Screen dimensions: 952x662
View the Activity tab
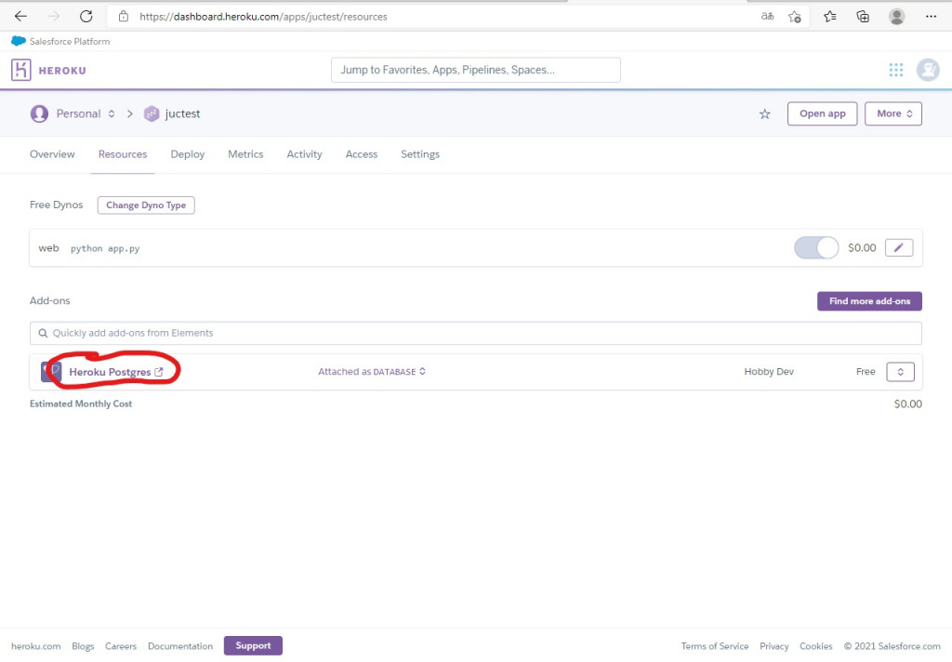[304, 154]
